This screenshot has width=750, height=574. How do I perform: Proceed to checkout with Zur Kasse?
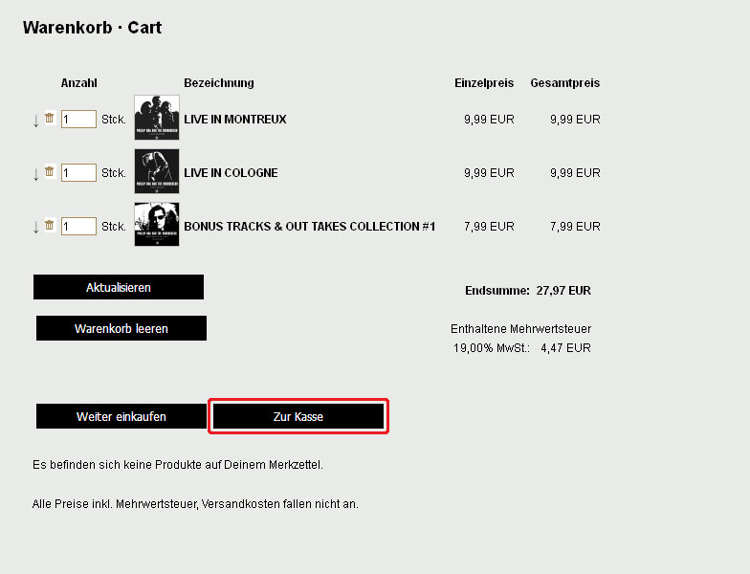click(x=298, y=416)
